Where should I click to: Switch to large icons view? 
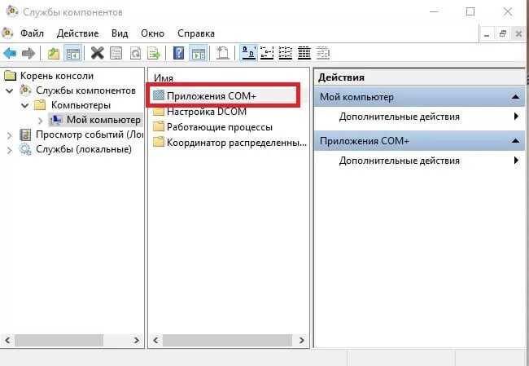coord(248,53)
